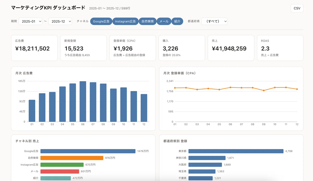The height and width of the screenshot is (181, 313).
Task: Click the green Instagram広告 sales bar
Action: tap(62, 165)
